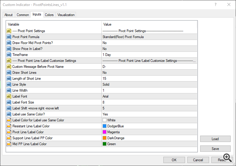Click the DodgerBlue color swatch
The height and width of the screenshot is (166, 236).
coord(104,126)
